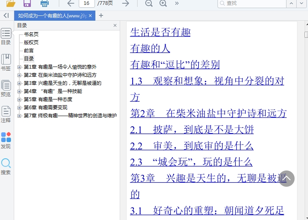308x220 pixels.
Task: Click the open file folder icon
Action: [x=11, y=3]
